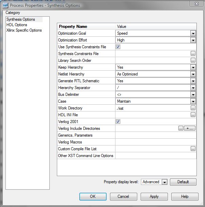This screenshot has width=205, height=207.
Task: Switch to HDL Options category
Action: click(17, 25)
